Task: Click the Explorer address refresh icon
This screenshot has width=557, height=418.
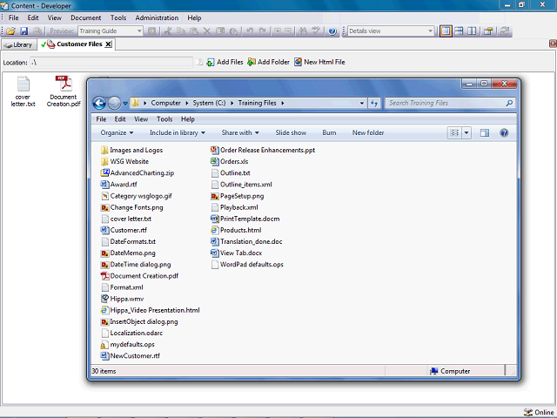Action: pyautogui.click(x=374, y=103)
